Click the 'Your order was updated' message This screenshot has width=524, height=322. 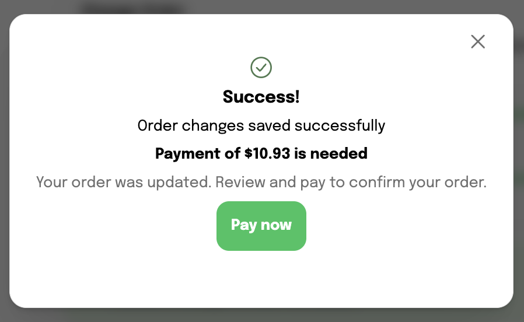(124, 182)
